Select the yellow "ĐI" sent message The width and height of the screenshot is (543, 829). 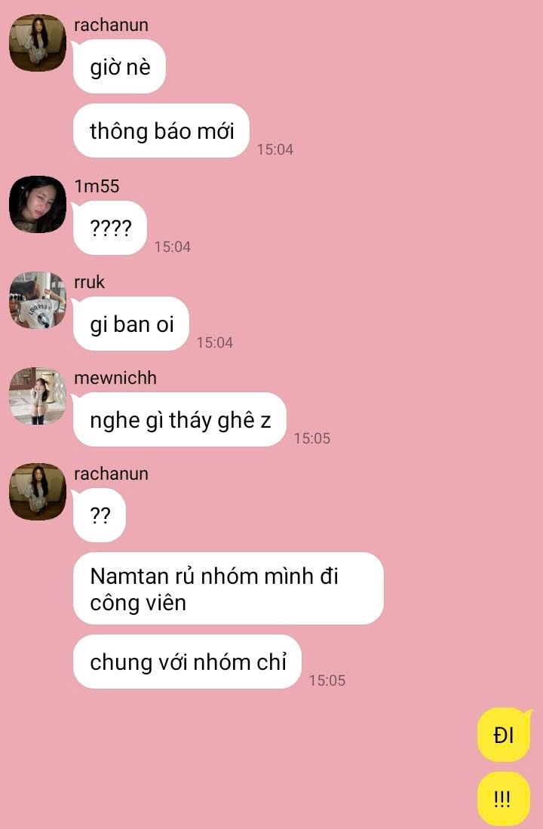pyautogui.click(x=503, y=735)
